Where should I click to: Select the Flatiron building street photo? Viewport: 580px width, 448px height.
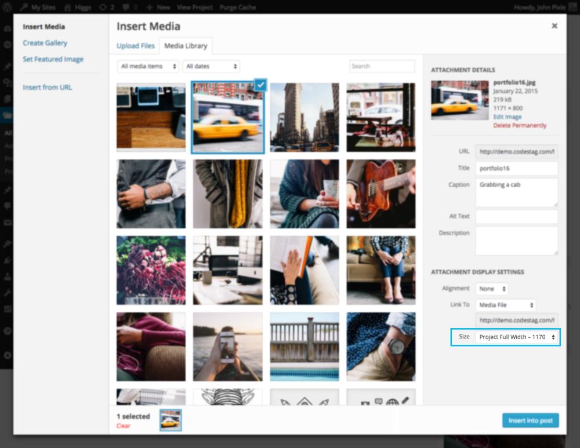(304, 117)
